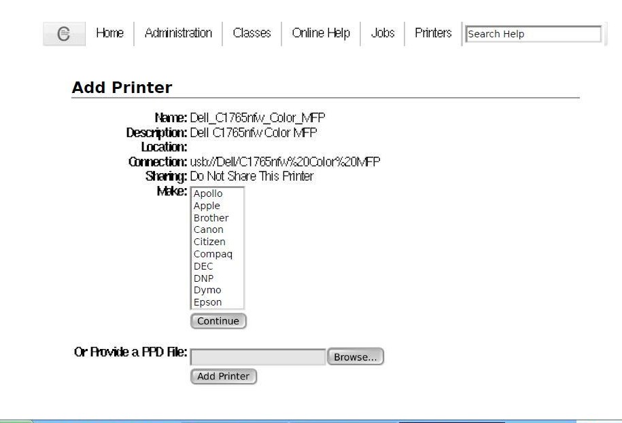
Task: Click the description Dell C1765nfw Color MFP
Action: coord(254,132)
